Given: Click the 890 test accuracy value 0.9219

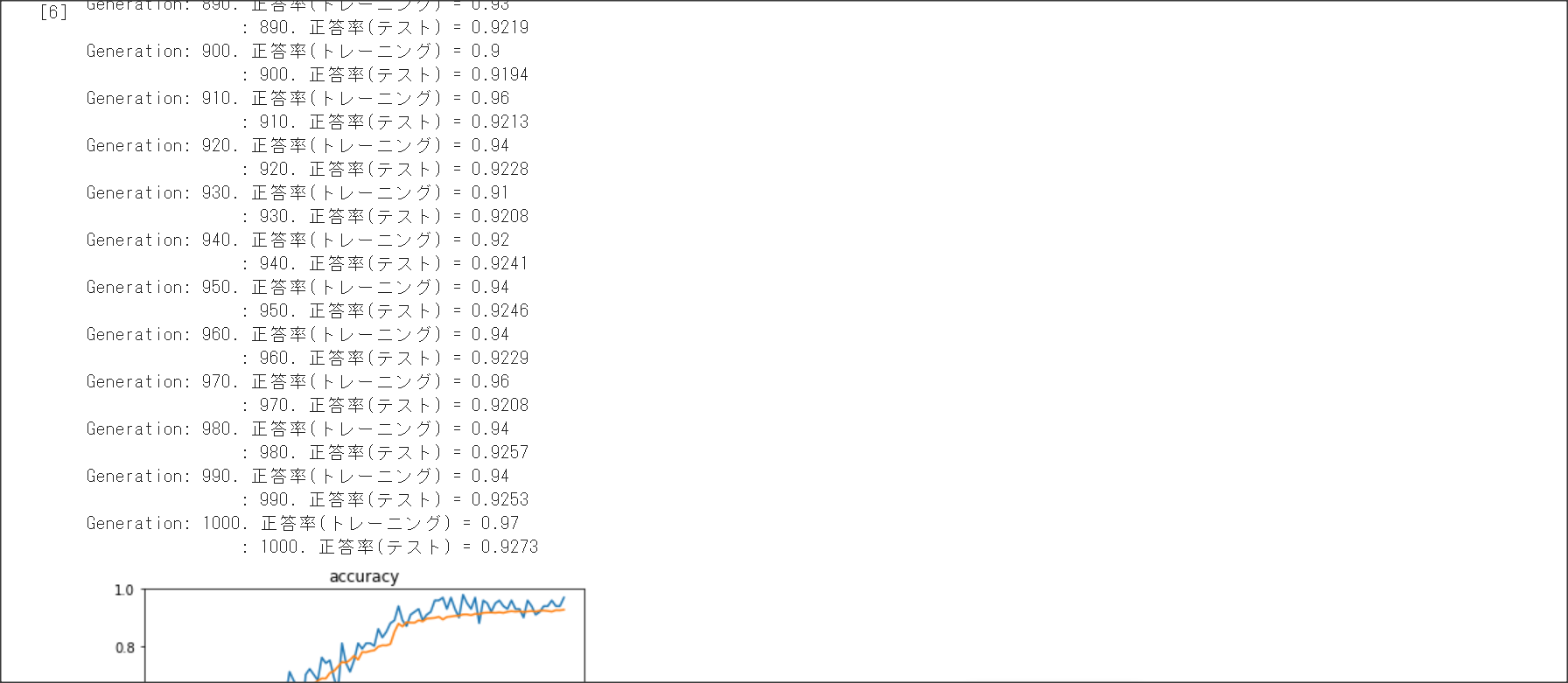Looking at the screenshot, I should [x=500, y=27].
